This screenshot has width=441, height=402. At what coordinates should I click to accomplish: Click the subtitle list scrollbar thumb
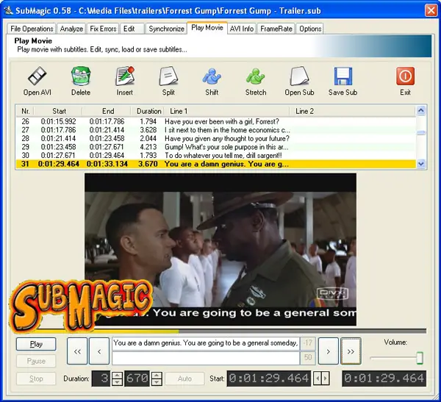click(420, 132)
